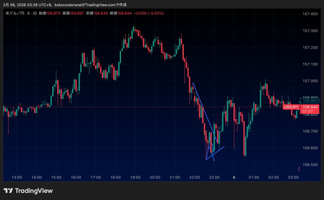Select the red USDJPY symbol tag
Viewport: 324px width, 200px height.
tap(291, 107)
